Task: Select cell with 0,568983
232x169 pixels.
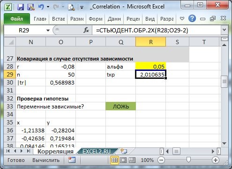Action: click(x=61, y=83)
